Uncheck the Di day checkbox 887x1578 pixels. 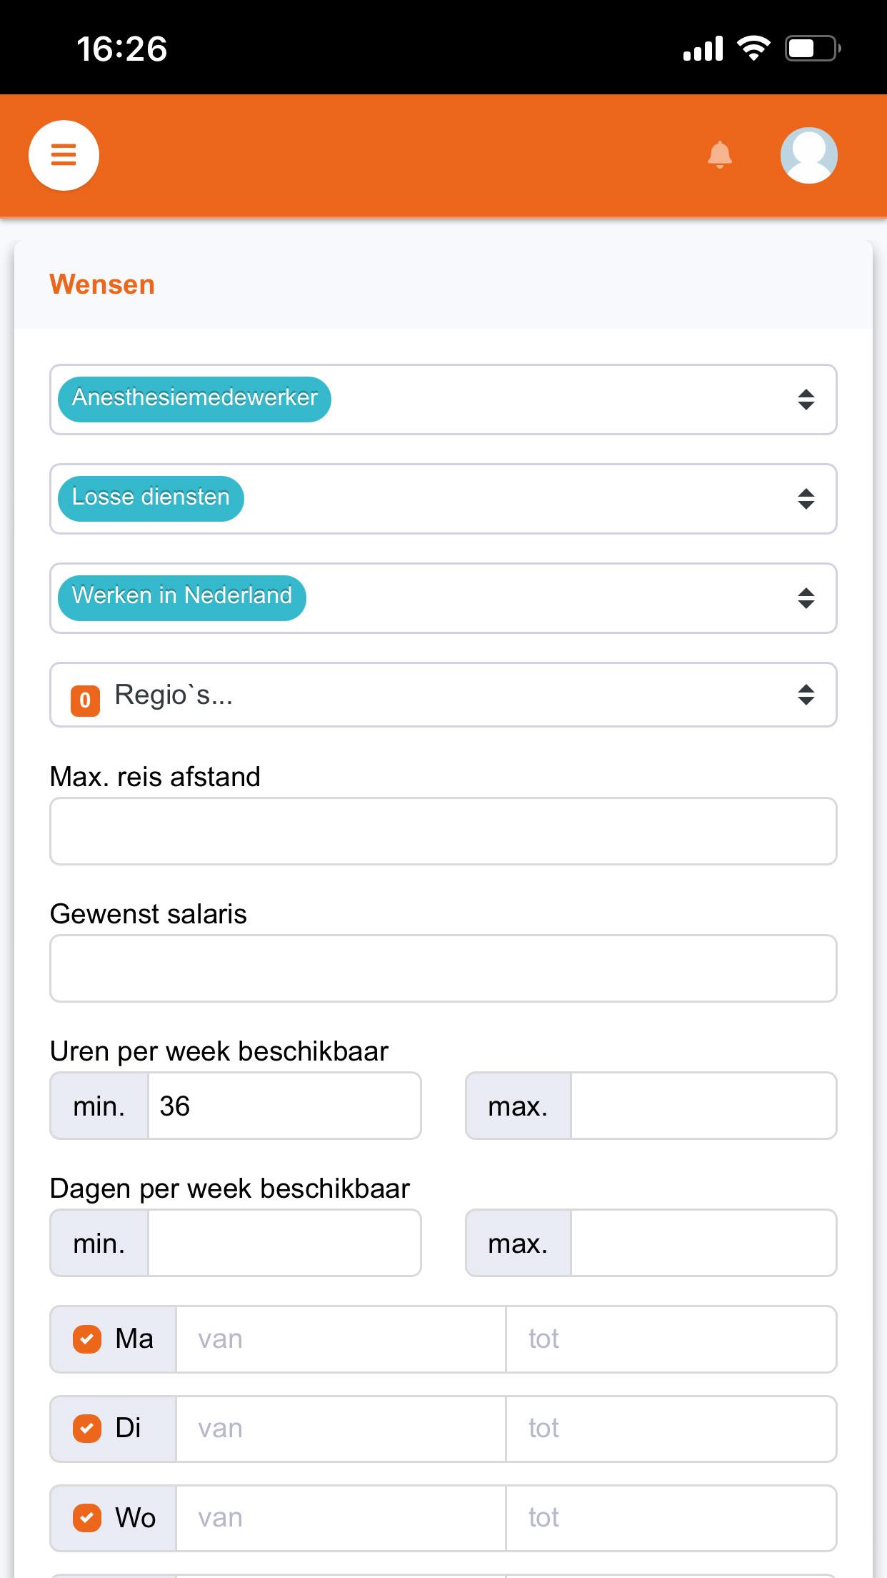87,1428
